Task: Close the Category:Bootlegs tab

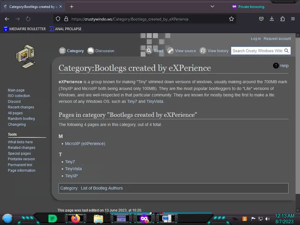Action: [61, 6]
